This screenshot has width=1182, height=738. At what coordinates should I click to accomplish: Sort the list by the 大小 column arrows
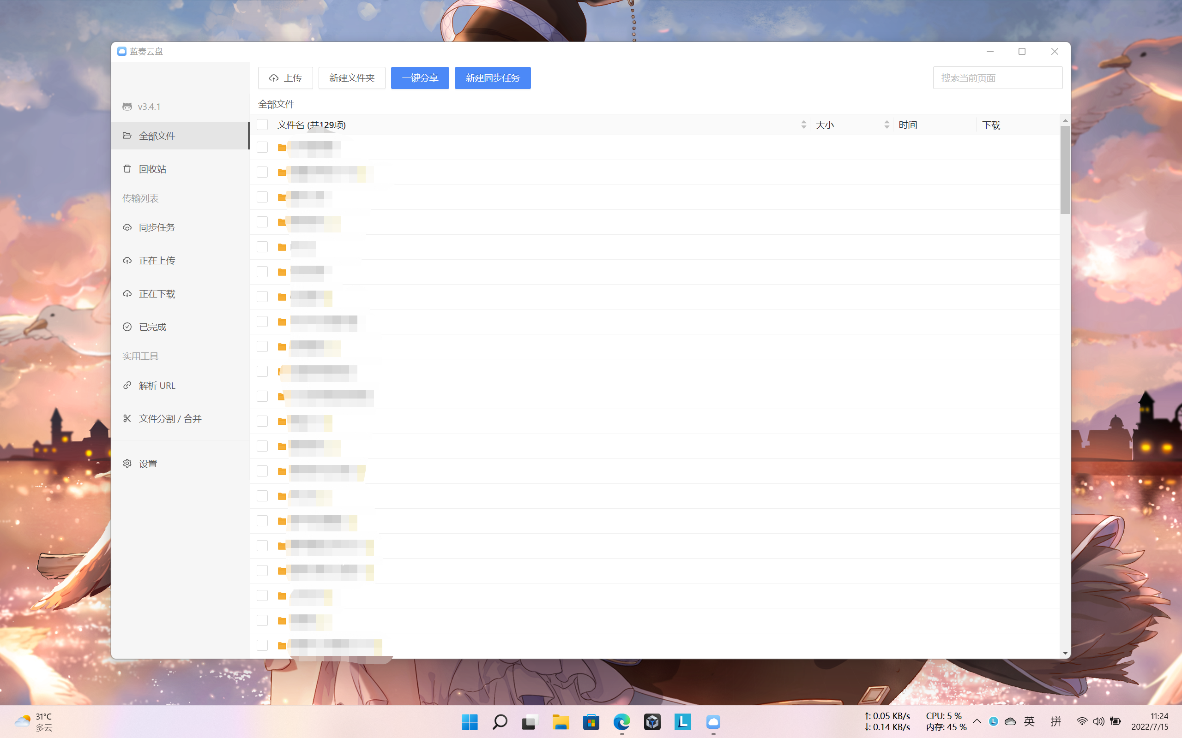point(886,125)
